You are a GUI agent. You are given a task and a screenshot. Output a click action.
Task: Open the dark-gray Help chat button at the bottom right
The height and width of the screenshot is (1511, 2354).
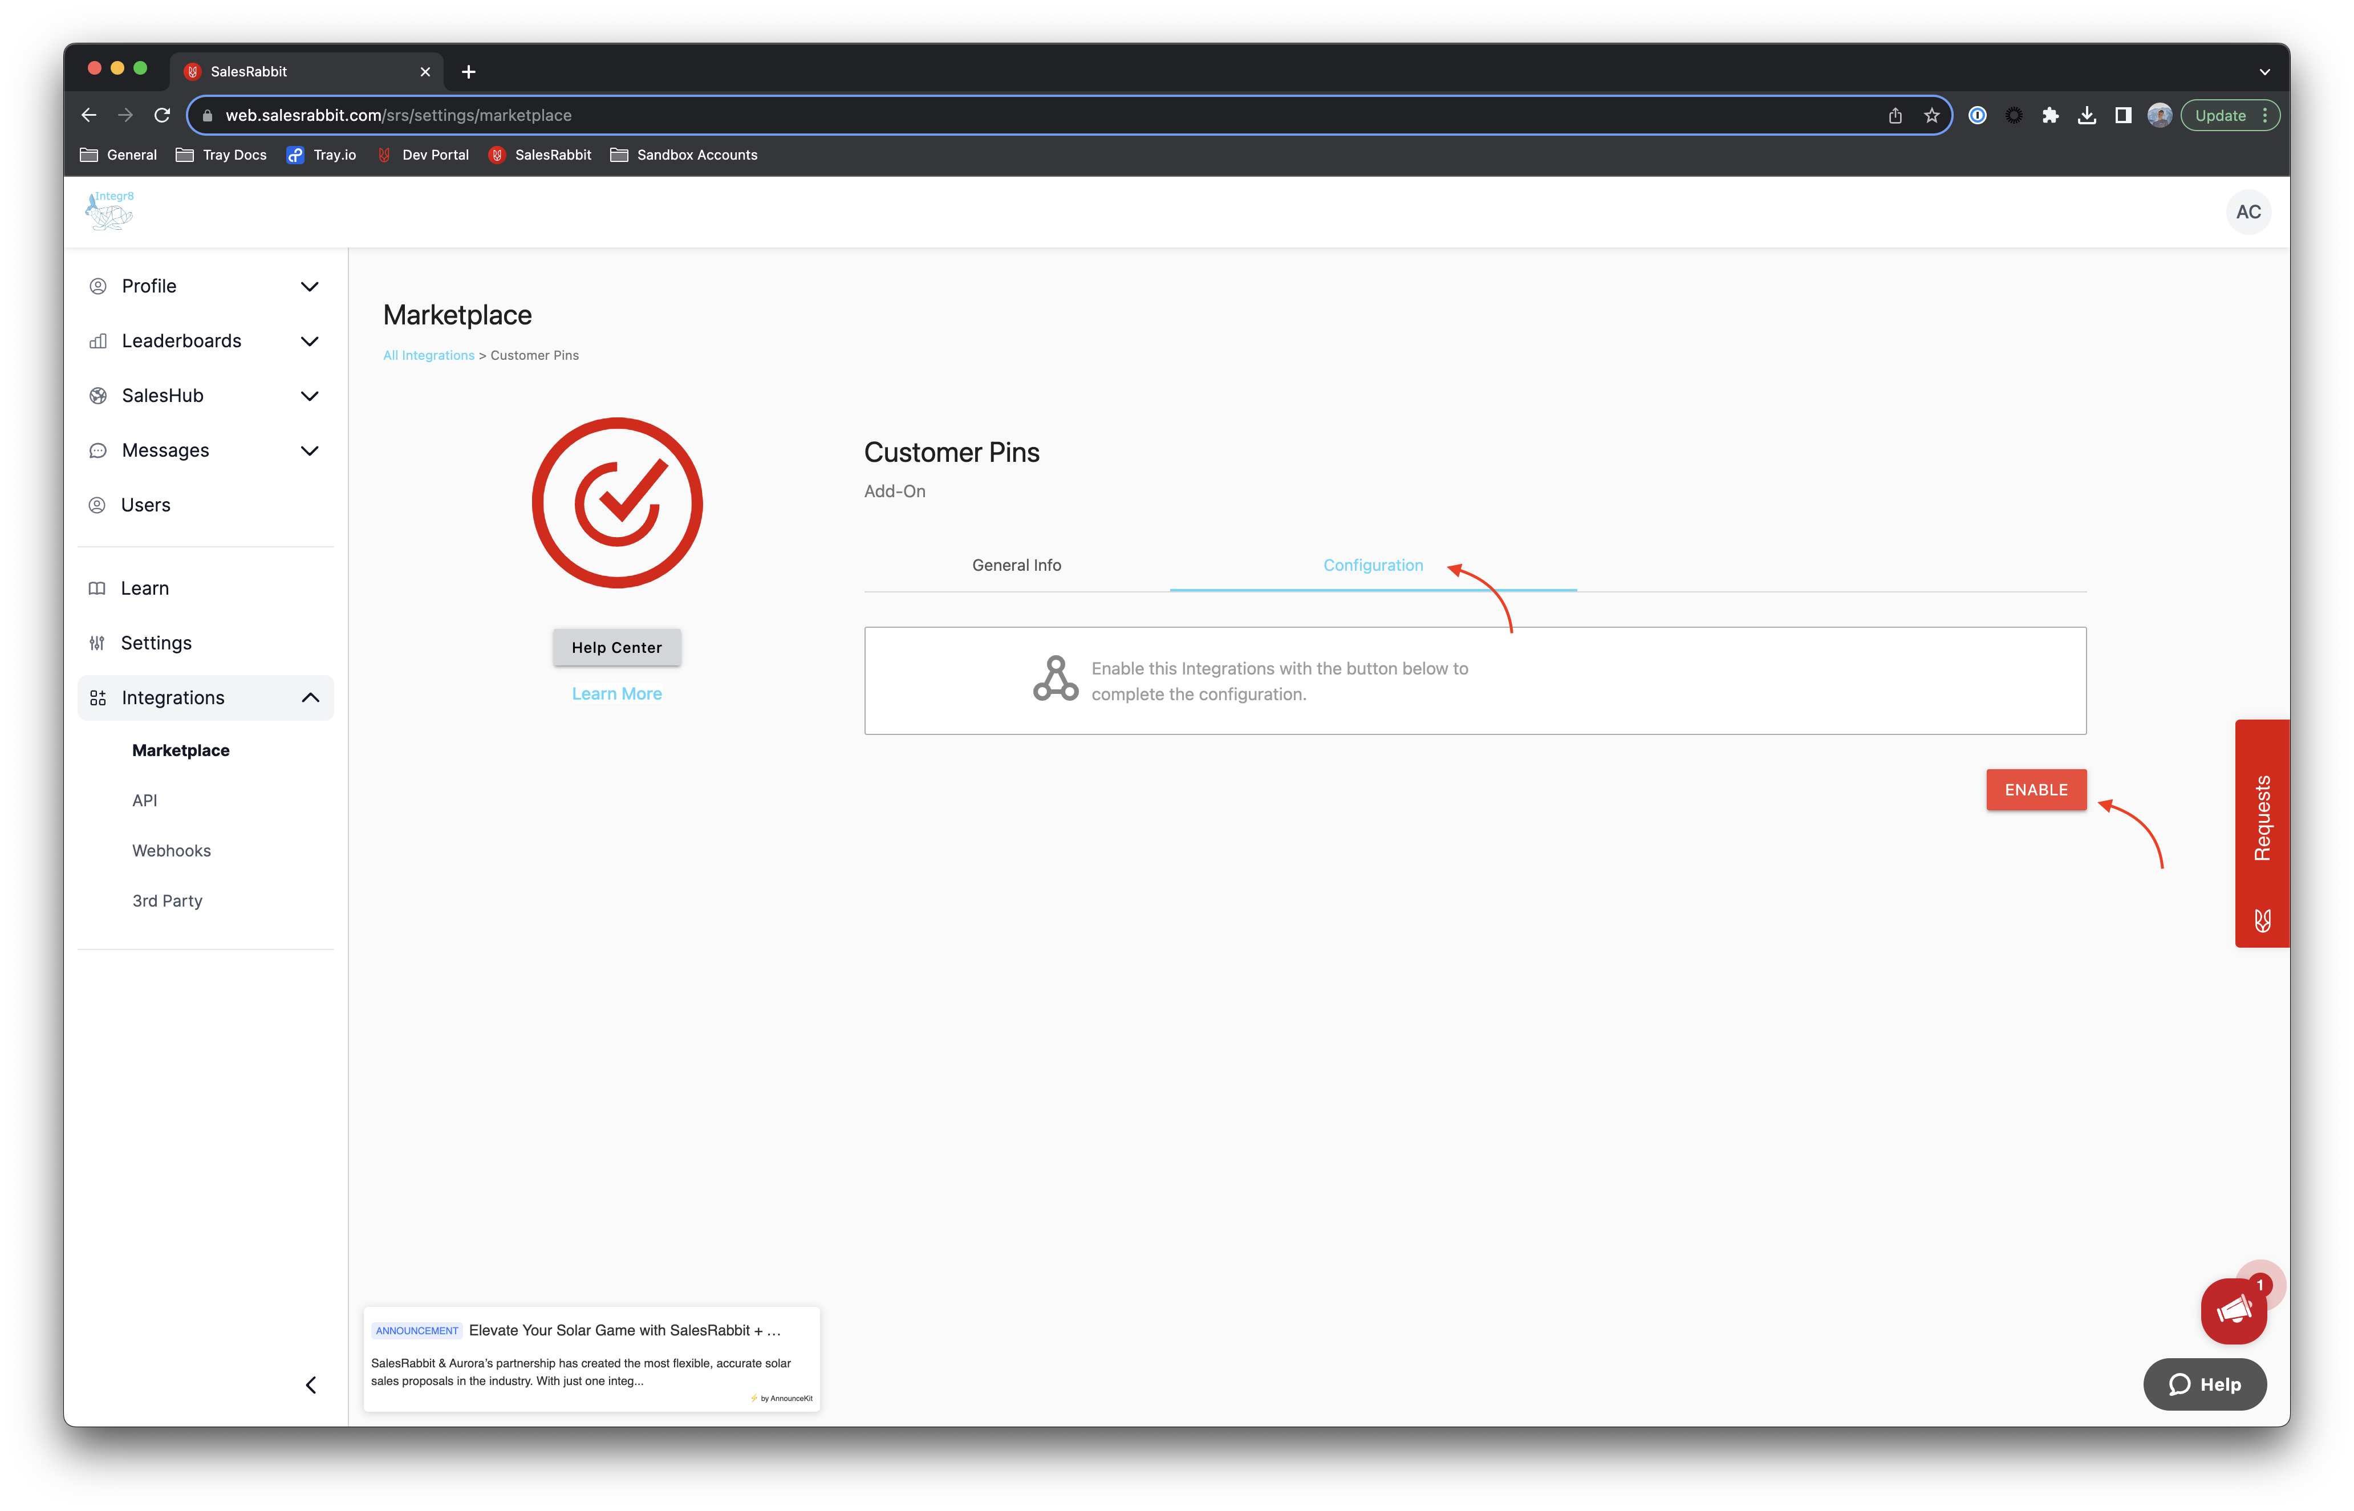(2204, 1383)
